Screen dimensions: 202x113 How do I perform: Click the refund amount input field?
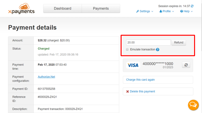coord(148,42)
